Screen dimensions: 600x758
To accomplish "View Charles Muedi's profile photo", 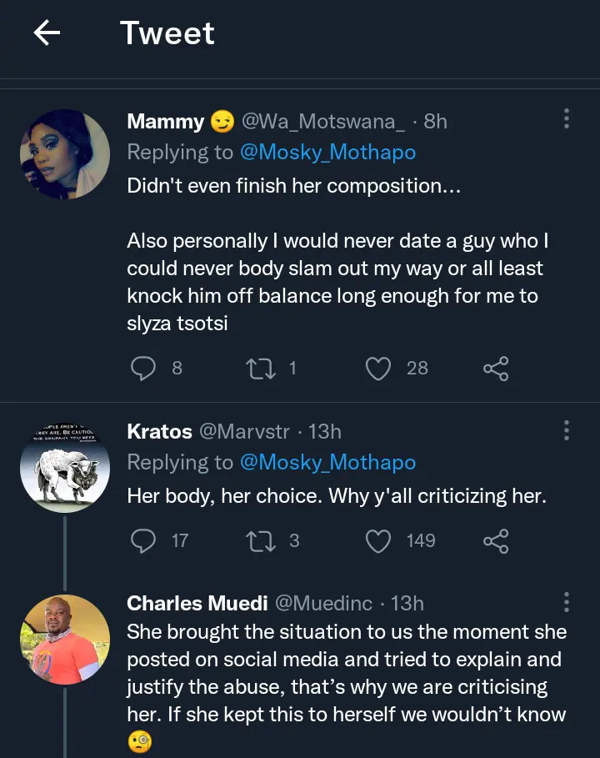I will coord(65,639).
